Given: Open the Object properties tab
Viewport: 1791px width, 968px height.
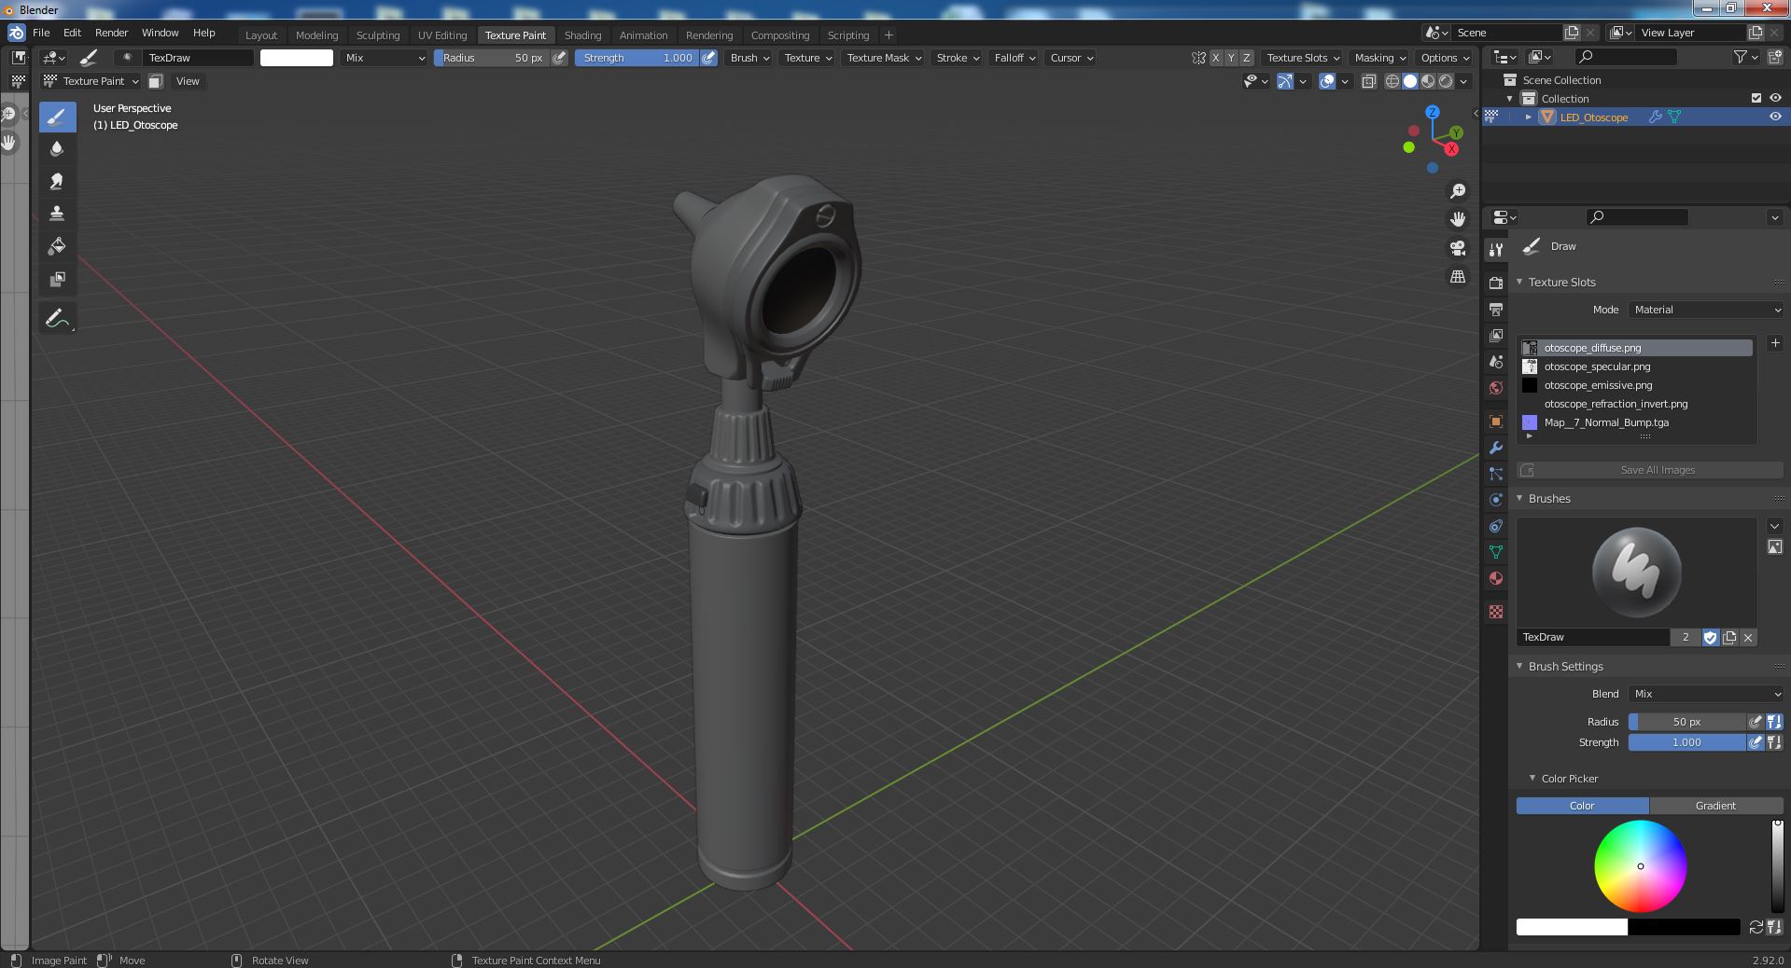Looking at the screenshot, I should (1496, 422).
